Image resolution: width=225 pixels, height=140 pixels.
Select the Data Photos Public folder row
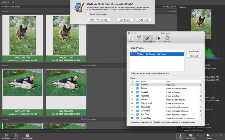click(x=157, y=54)
